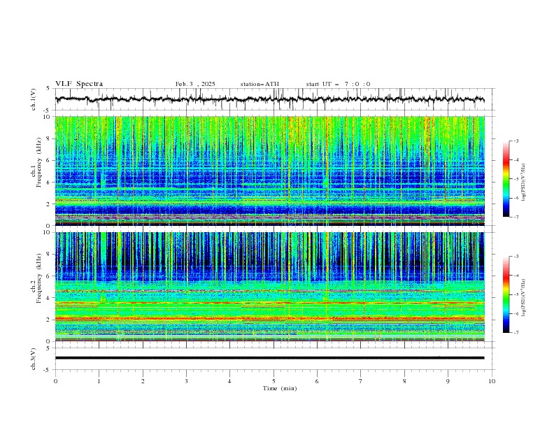Click the "-5" tick on ch.1(V) axis

tap(48, 110)
